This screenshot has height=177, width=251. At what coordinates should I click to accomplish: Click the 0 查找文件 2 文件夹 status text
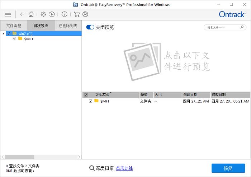coord(23,166)
